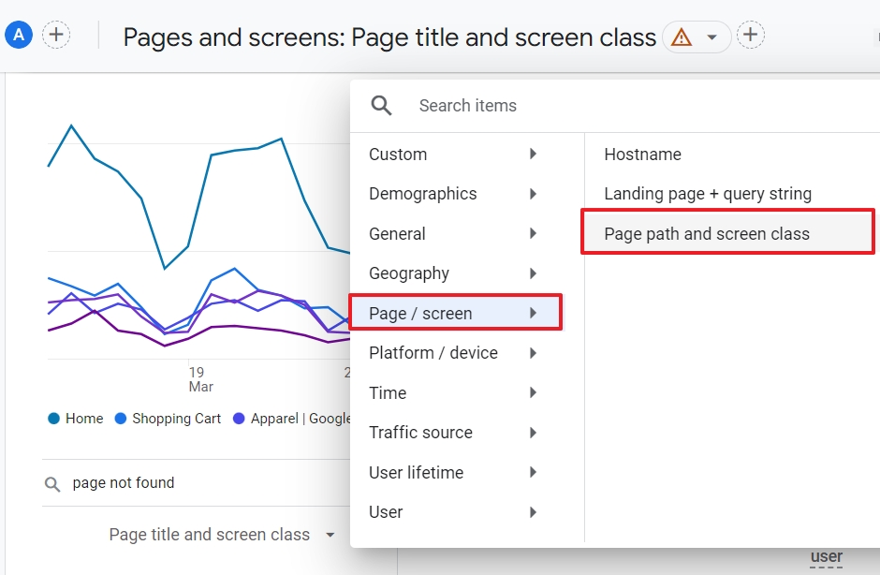880x575 pixels.
Task: Click the plus icon right of the warning dropdown
Action: (749, 35)
